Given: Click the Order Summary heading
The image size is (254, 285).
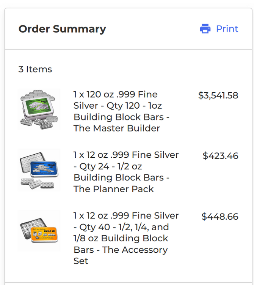Looking at the screenshot, I should 62,29.
